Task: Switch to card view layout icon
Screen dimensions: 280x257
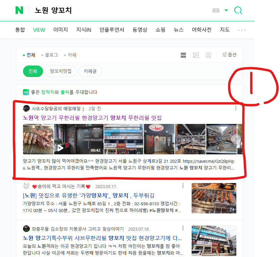Action: (183, 55)
